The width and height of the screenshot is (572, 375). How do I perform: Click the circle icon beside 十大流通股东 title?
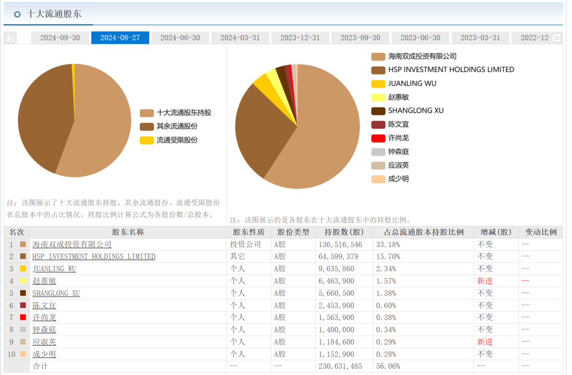17,14
